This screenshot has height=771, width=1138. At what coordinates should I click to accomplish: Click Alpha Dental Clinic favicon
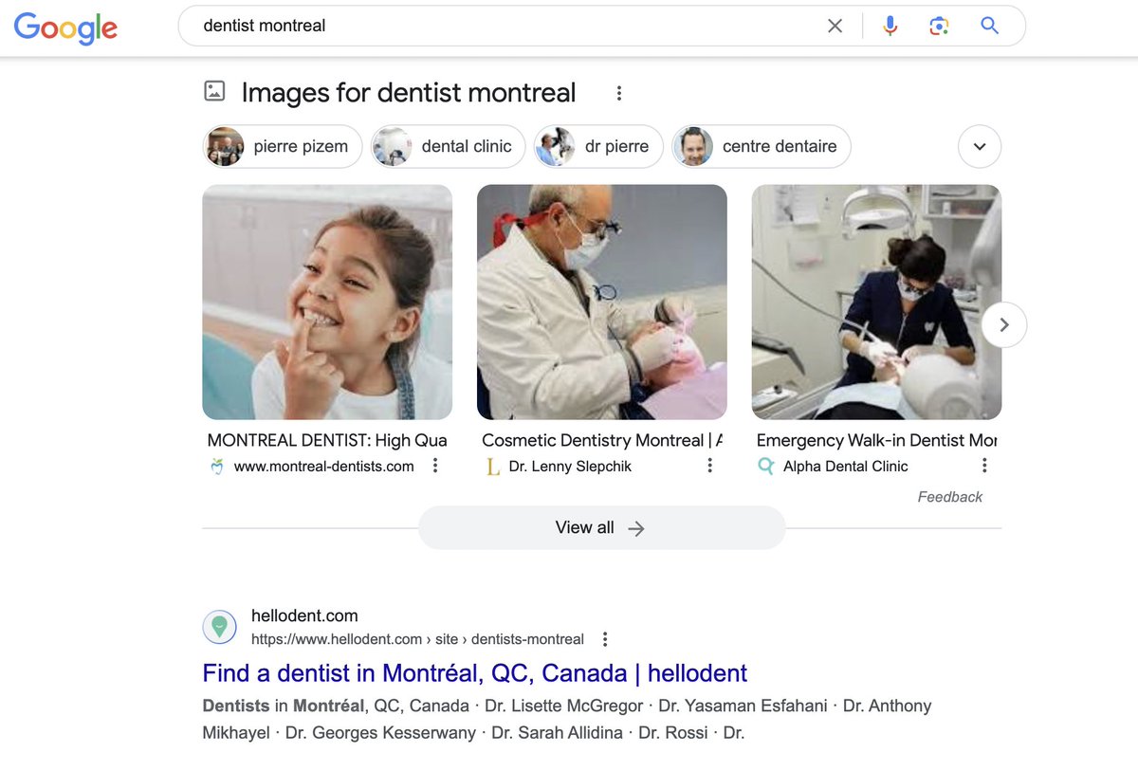(766, 466)
